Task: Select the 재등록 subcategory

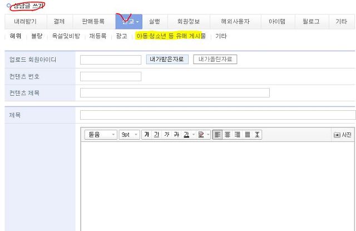Action: click(98, 36)
